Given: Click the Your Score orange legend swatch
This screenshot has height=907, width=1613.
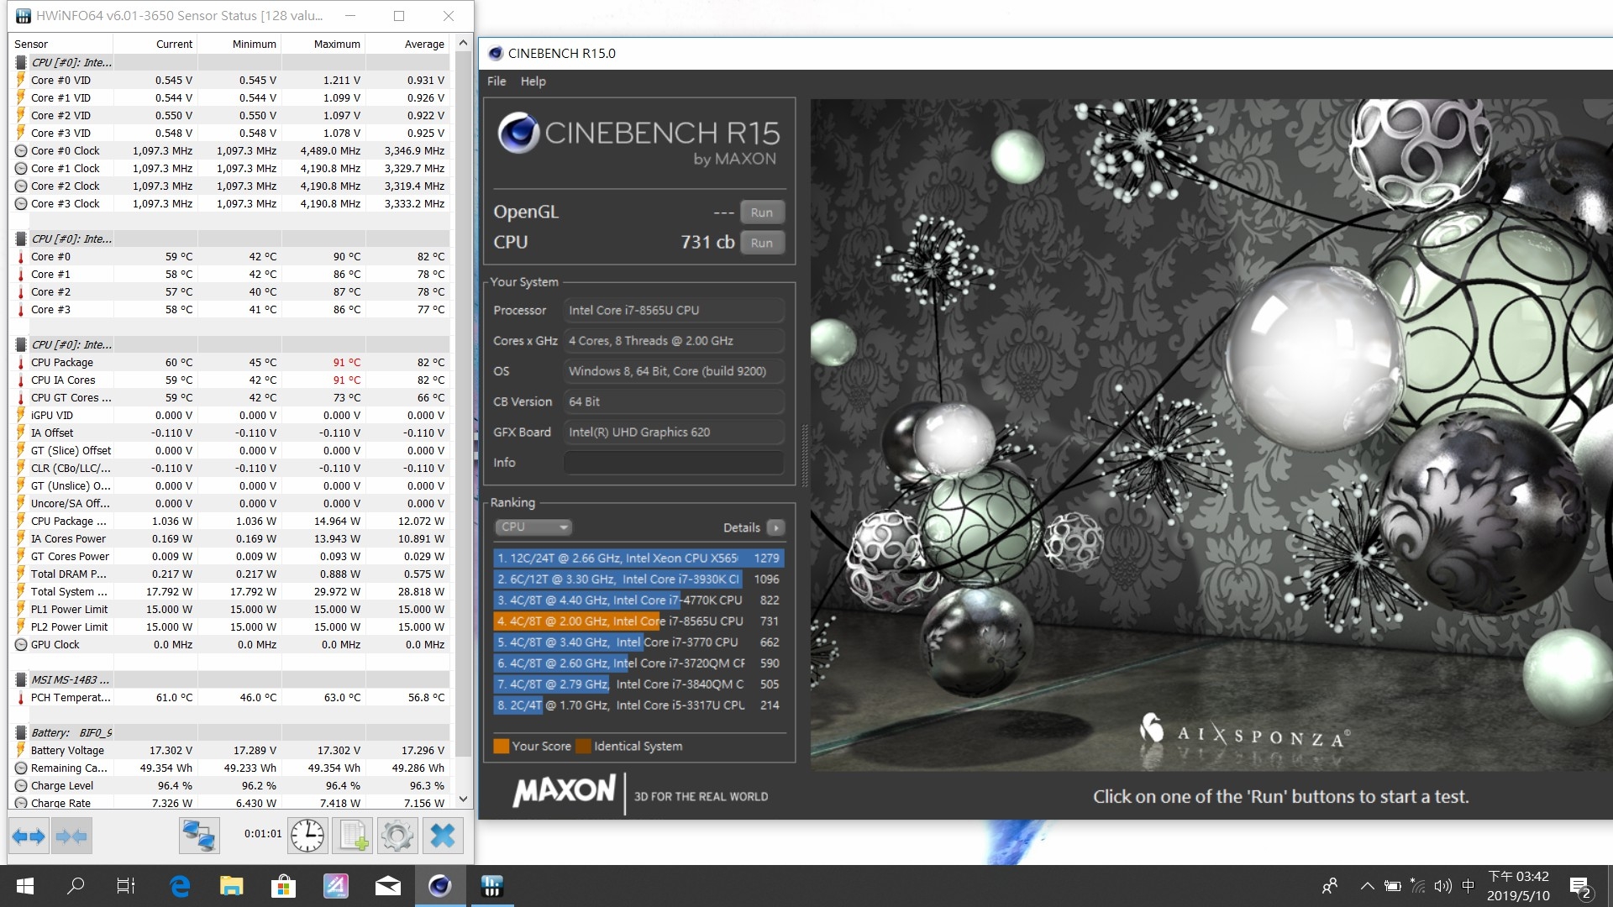Looking at the screenshot, I should pyautogui.click(x=502, y=746).
